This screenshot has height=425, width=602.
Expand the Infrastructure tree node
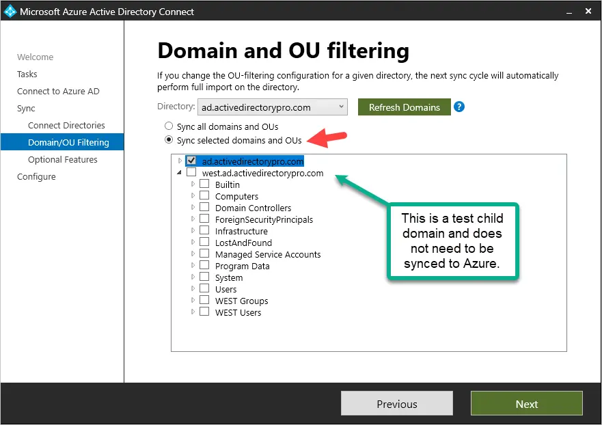(x=193, y=230)
